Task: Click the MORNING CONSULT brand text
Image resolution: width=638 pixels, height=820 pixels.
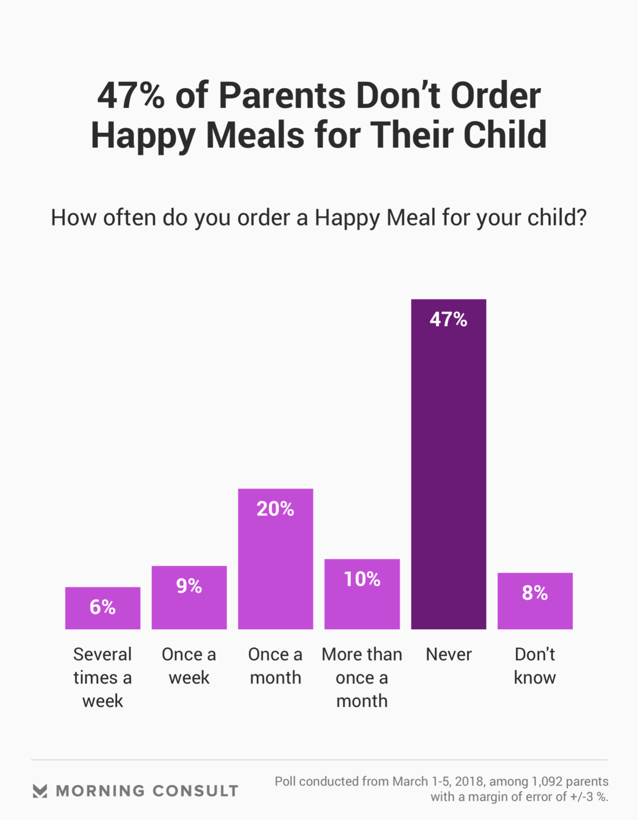Action: tap(147, 791)
